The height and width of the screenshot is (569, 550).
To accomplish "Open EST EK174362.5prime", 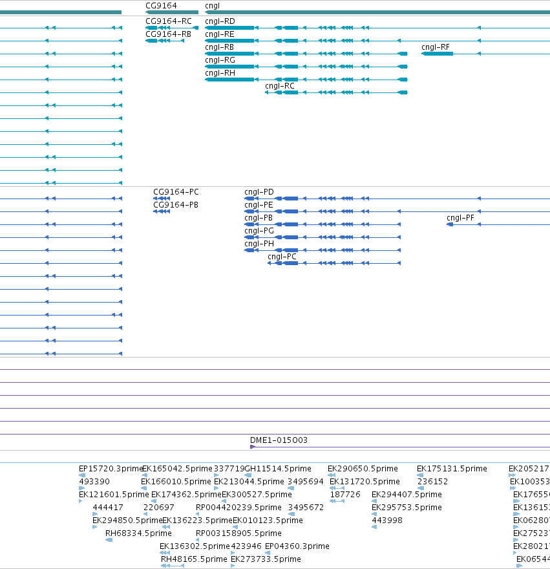I will click(x=186, y=494).
